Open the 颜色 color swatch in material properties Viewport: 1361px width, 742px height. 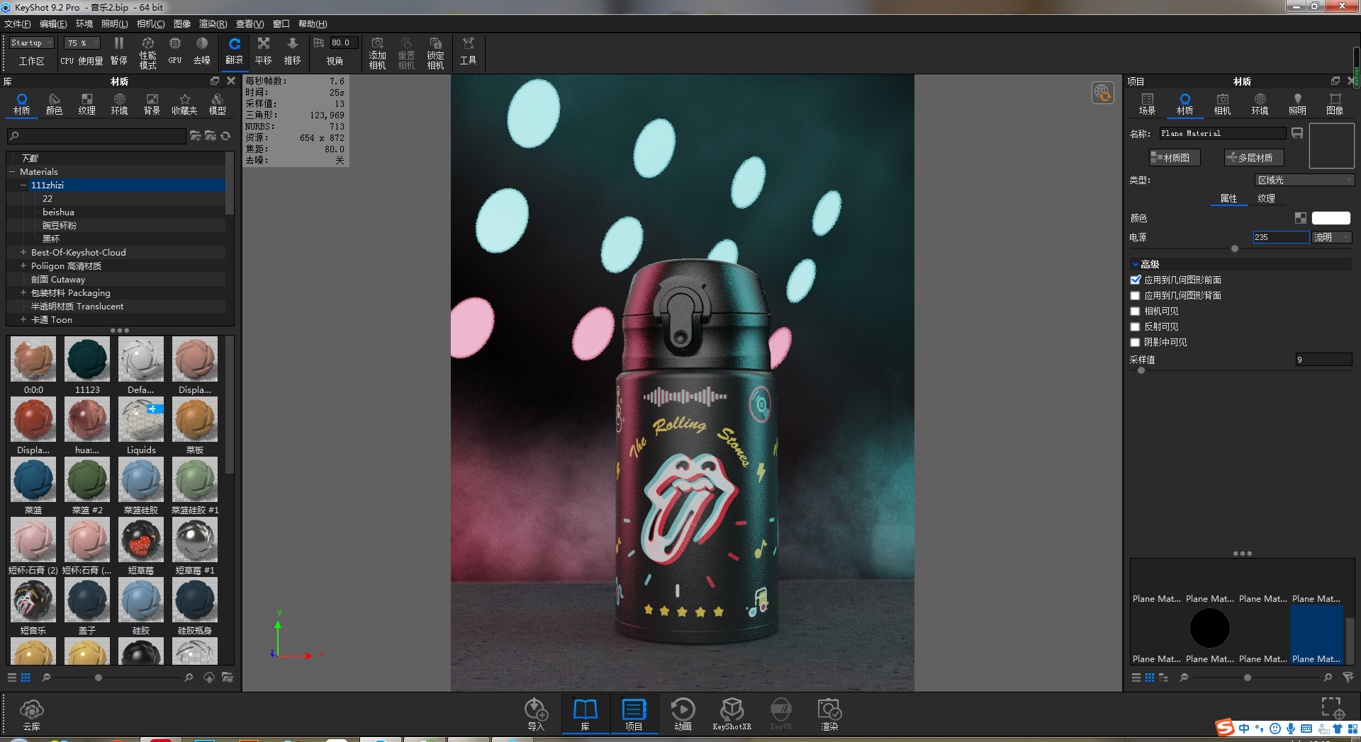pos(1331,218)
